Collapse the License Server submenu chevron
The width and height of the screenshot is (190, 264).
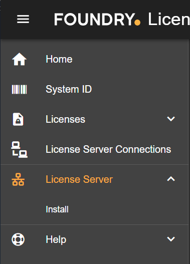[171, 179]
